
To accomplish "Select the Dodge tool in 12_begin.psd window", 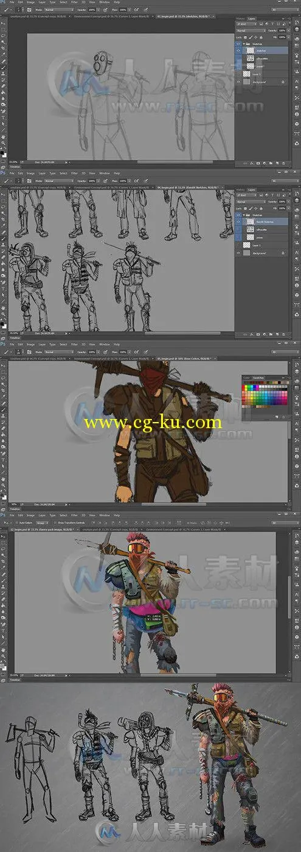I will (x=4, y=617).
